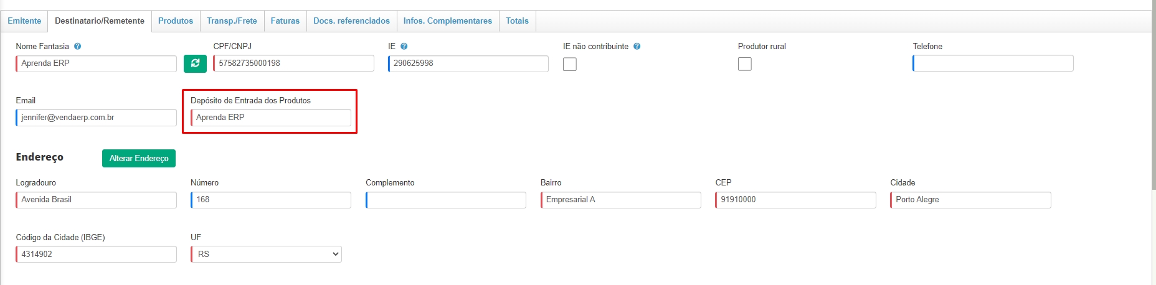View the Totais tab
Image resolution: width=1156 pixels, height=285 pixels.
tap(517, 21)
